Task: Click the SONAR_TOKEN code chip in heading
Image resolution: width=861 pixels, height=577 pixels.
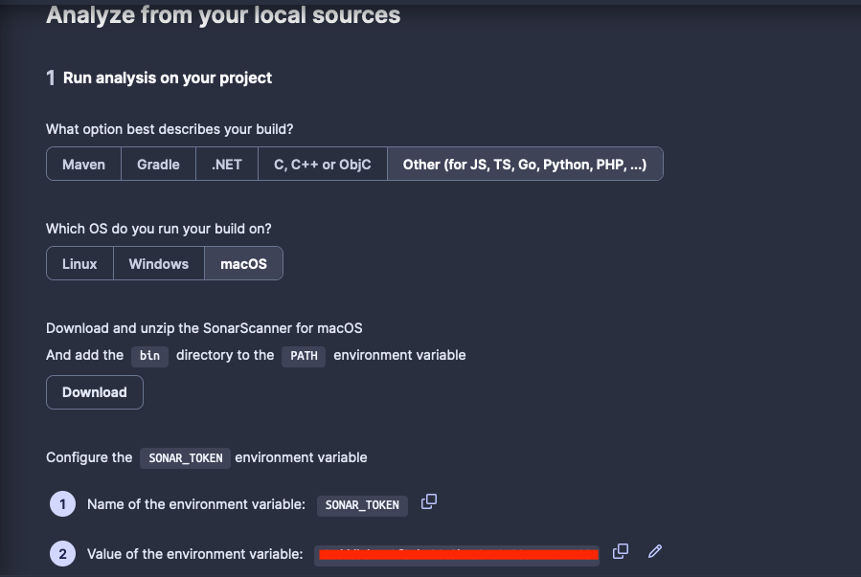Action: [x=184, y=457]
